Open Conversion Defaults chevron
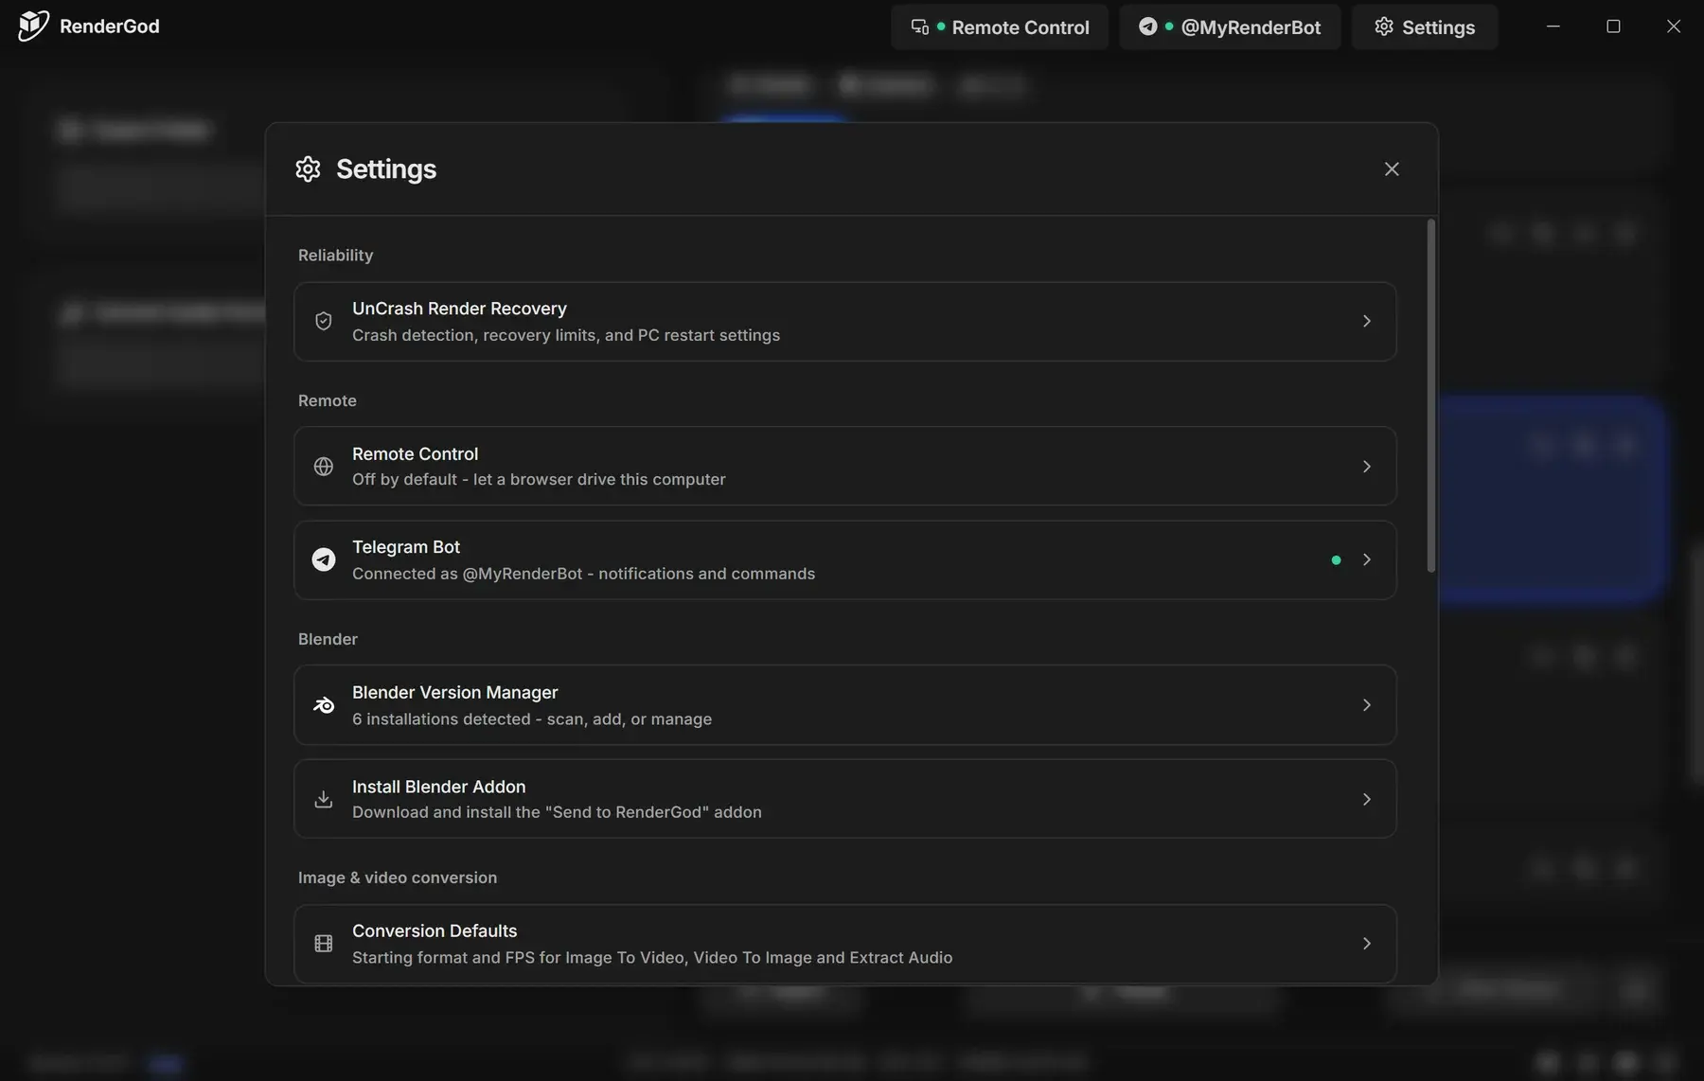This screenshot has height=1081, width=1704. click(x=1367, y=944)
